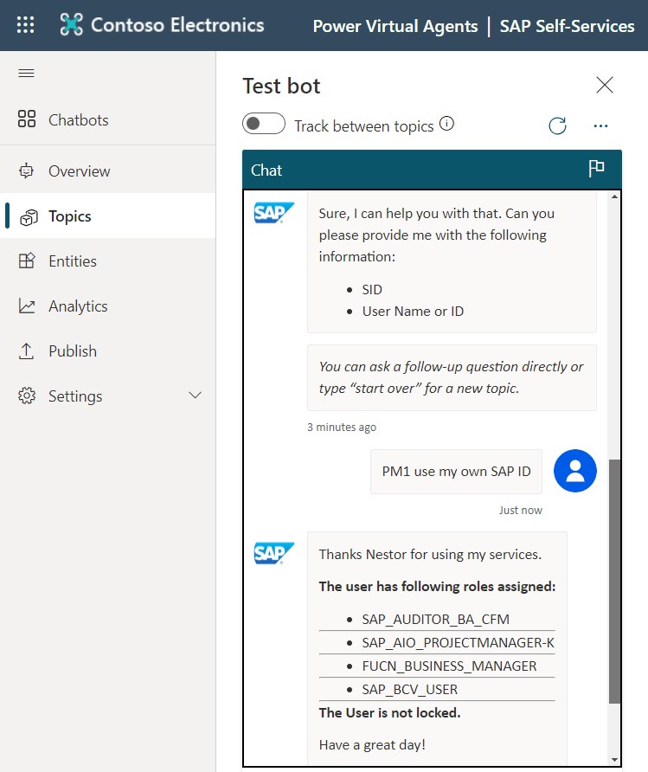Click the blue user avatar icon
This screenshot has height=772, width=648.
(x=575, y=471)
